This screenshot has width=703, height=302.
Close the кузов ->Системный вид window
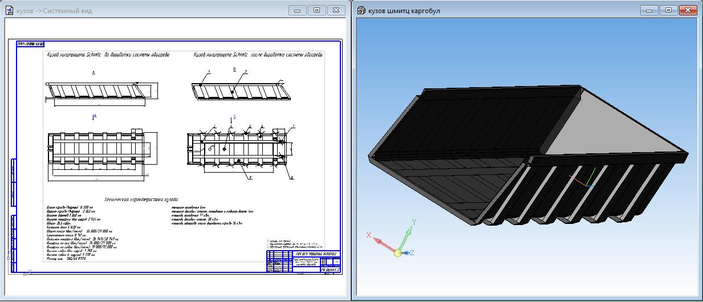[x=336, y=10]
